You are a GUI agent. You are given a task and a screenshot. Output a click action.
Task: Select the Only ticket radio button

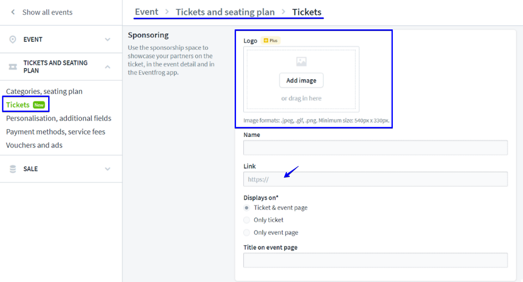[247, 220]
